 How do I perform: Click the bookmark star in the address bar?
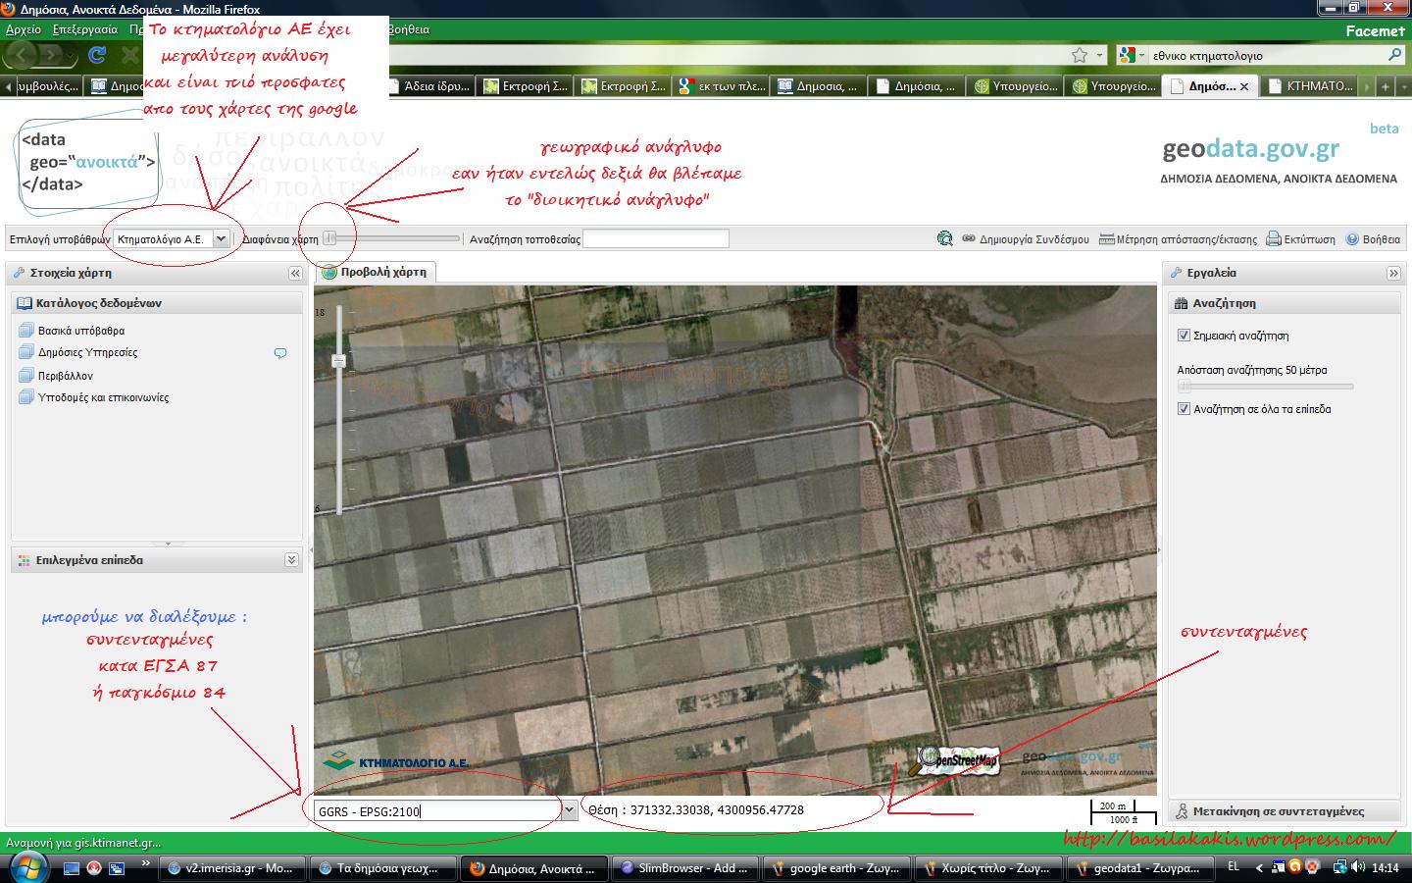coord(1080,55)
